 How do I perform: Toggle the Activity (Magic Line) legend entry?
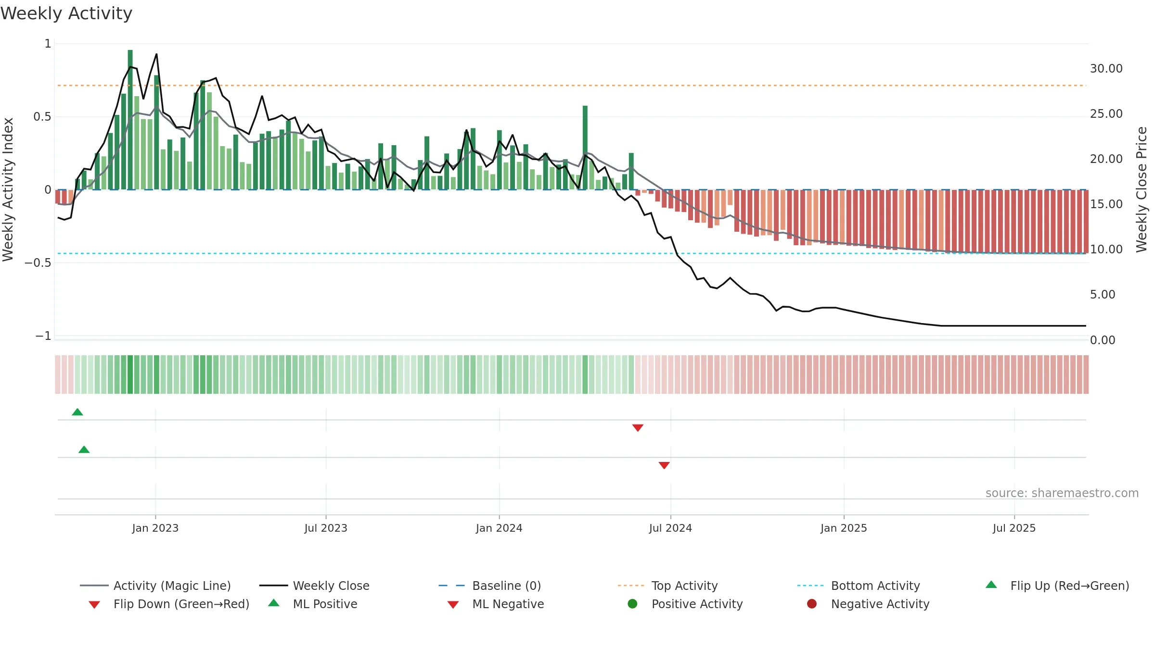[x=155, y=586]
